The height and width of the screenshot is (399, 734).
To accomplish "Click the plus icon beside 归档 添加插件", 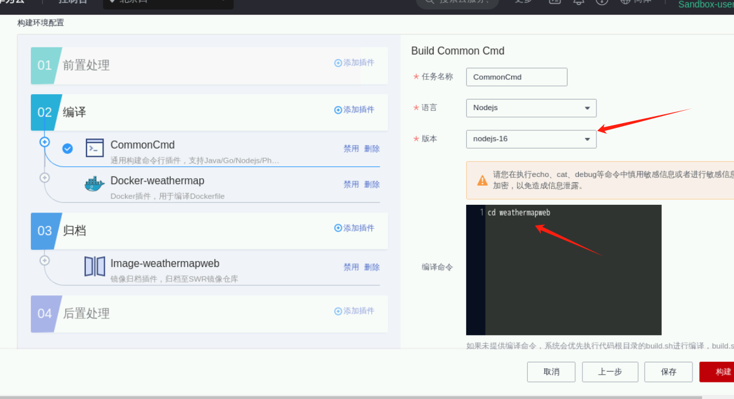I will (x=338, y=229).
